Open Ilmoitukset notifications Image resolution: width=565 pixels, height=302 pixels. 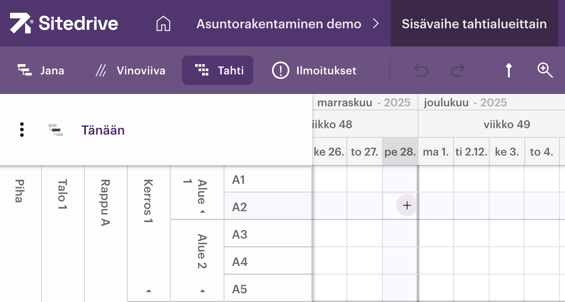[x=314, y=71]
